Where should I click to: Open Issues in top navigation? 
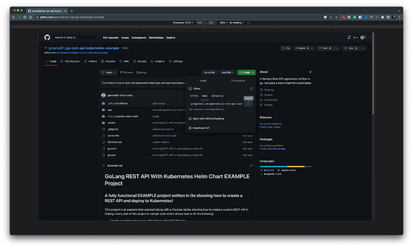click(125, 38)
